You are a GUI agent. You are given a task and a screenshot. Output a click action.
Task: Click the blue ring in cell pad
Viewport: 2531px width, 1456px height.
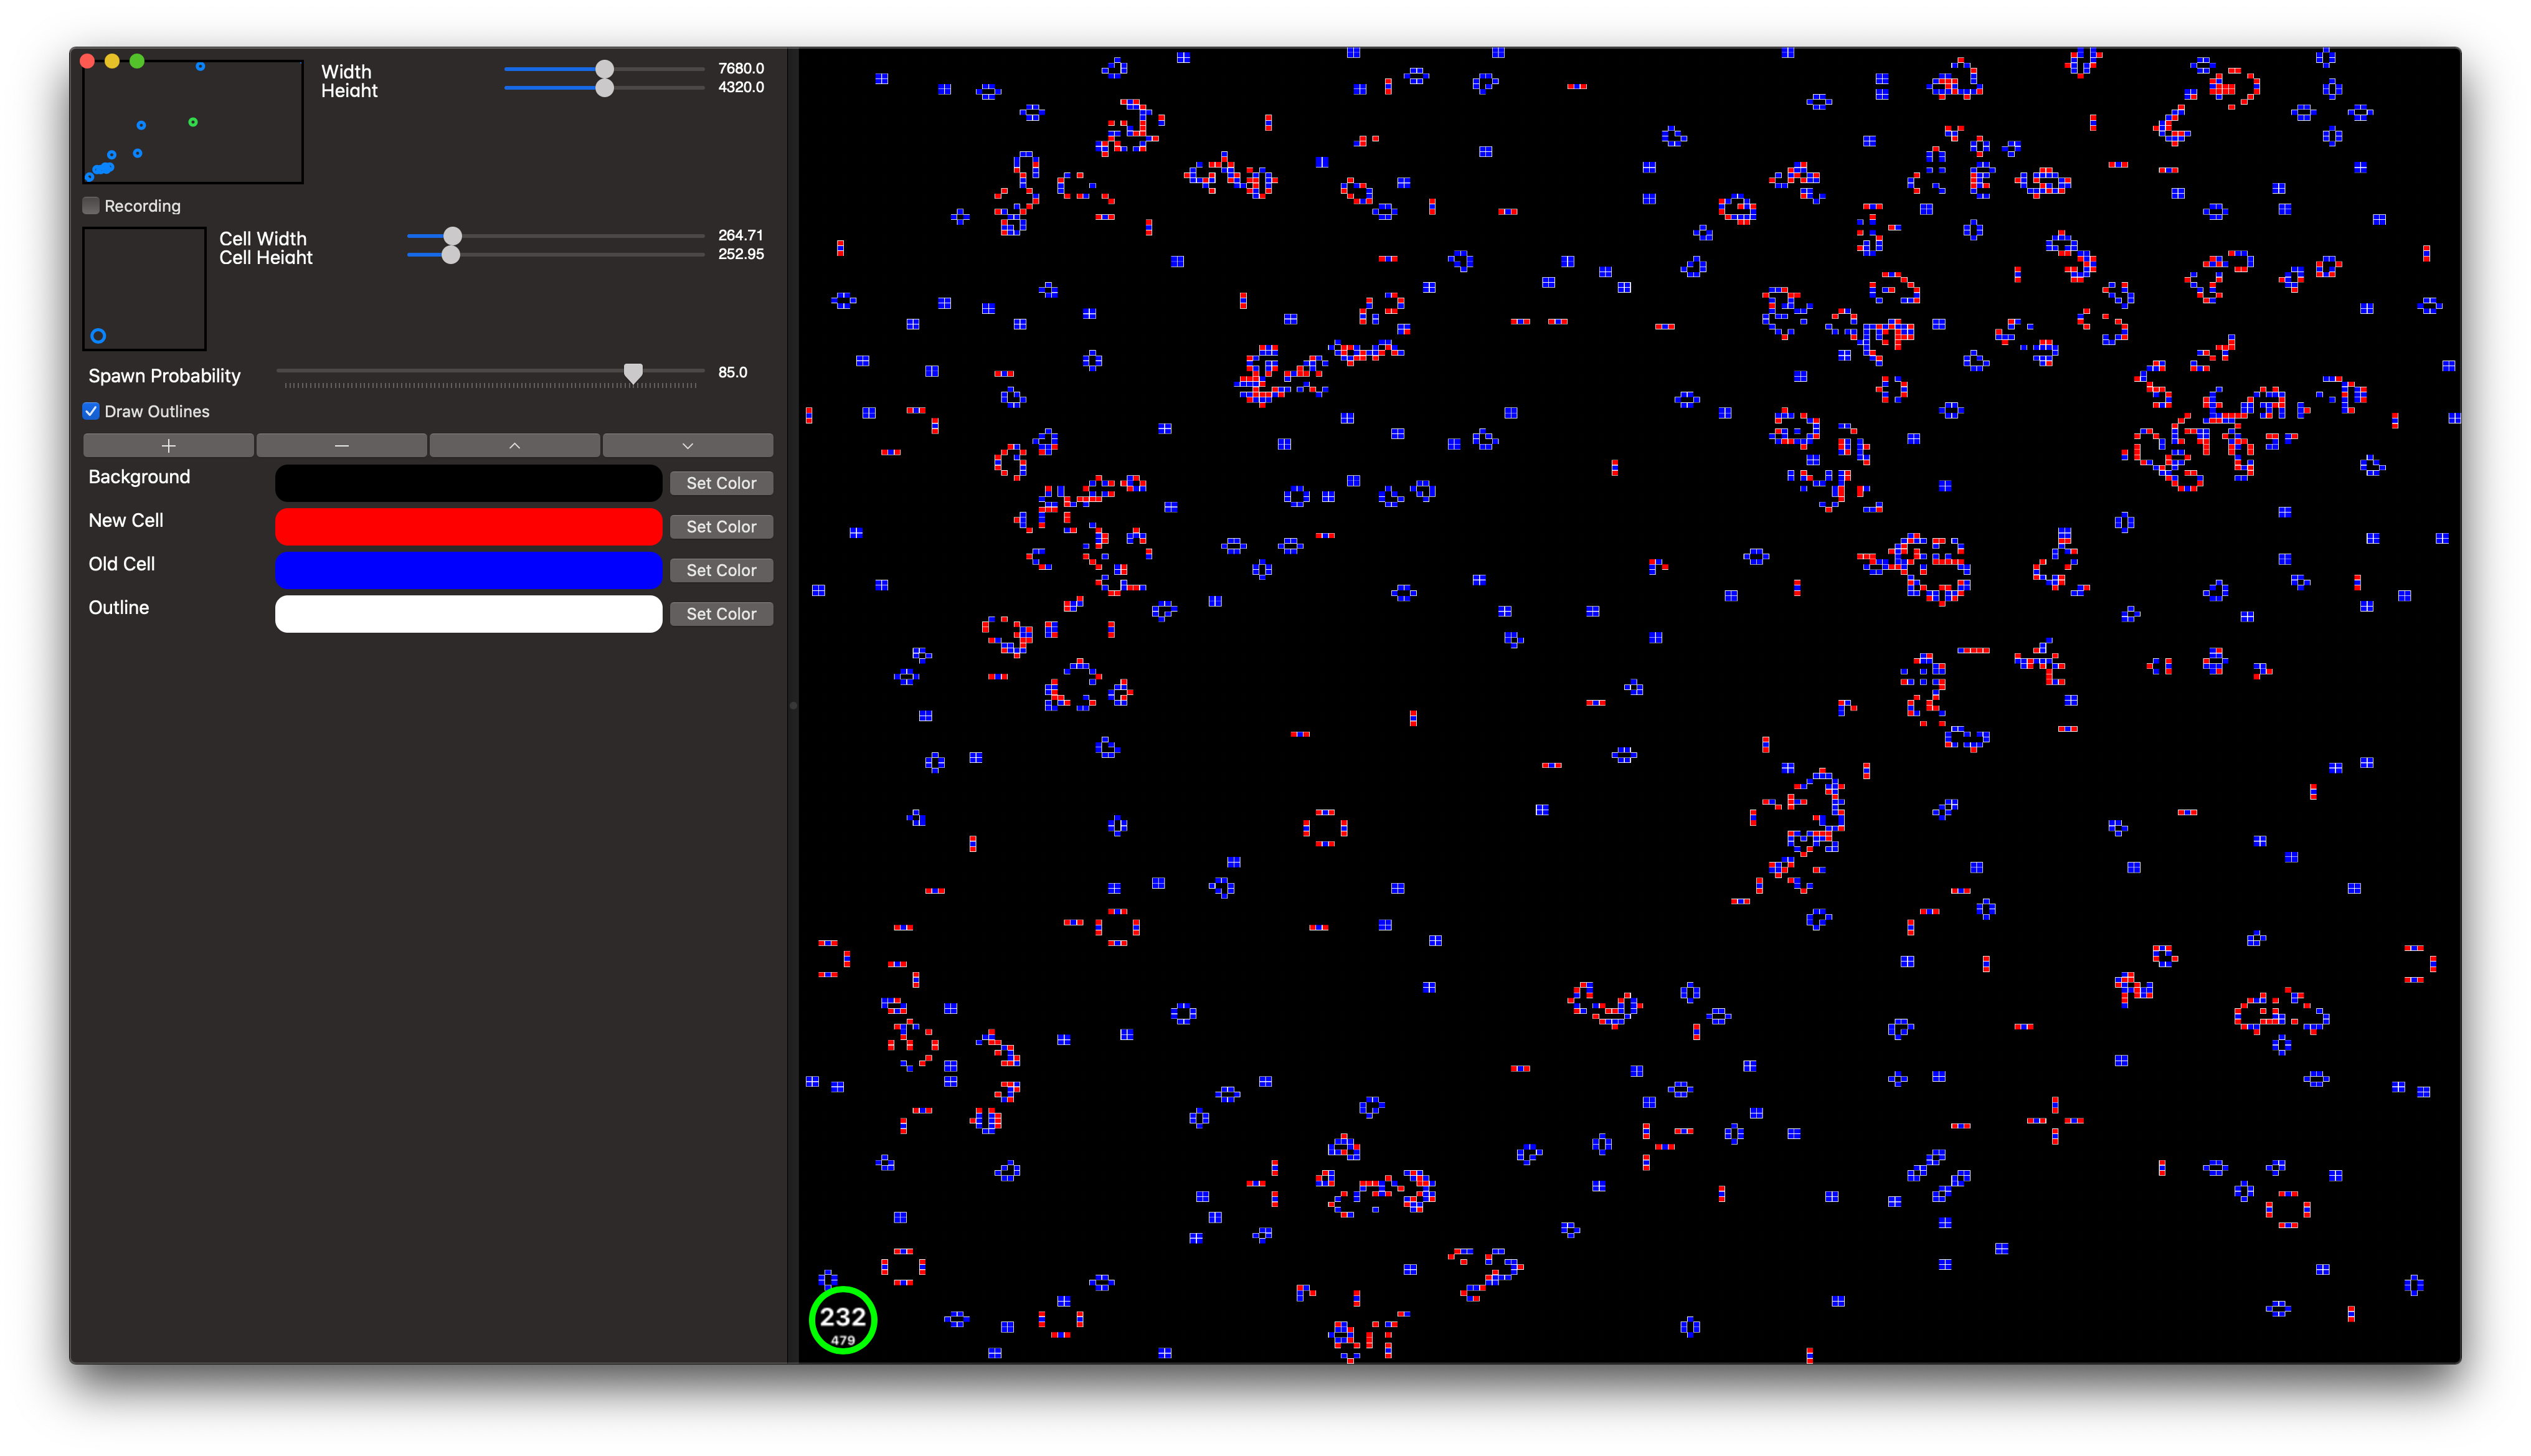click(98, 336)
